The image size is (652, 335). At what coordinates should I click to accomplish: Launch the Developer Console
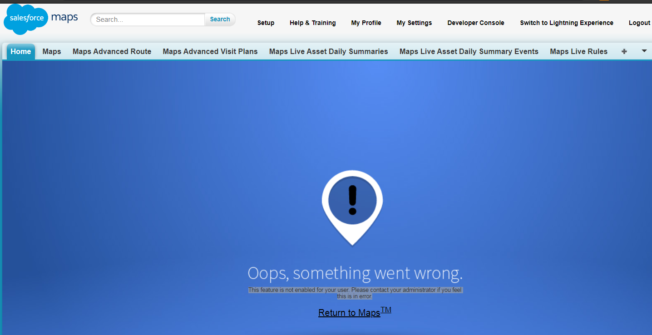(x=476, y=23)
